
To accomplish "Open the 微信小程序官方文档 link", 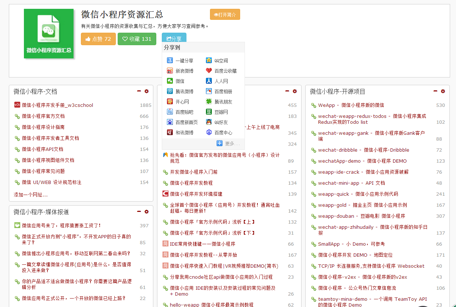I will click(43, 116).
